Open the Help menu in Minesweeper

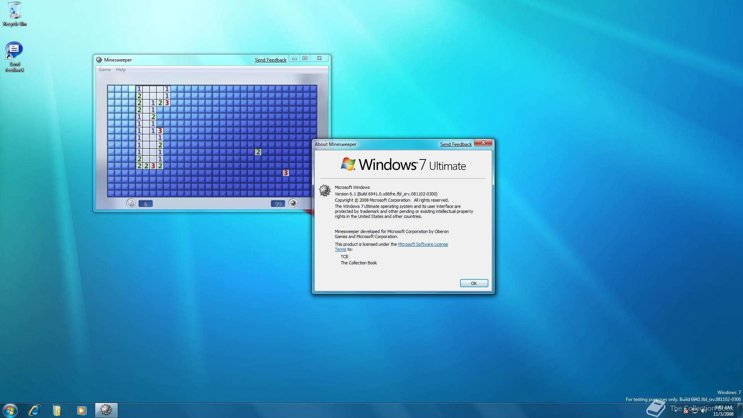point(121,70)
